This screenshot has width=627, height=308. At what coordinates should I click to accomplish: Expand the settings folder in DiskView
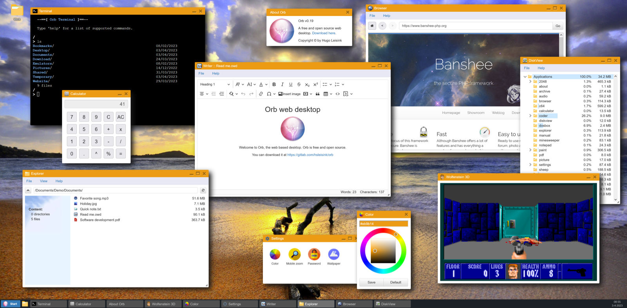tap(530, 165)
